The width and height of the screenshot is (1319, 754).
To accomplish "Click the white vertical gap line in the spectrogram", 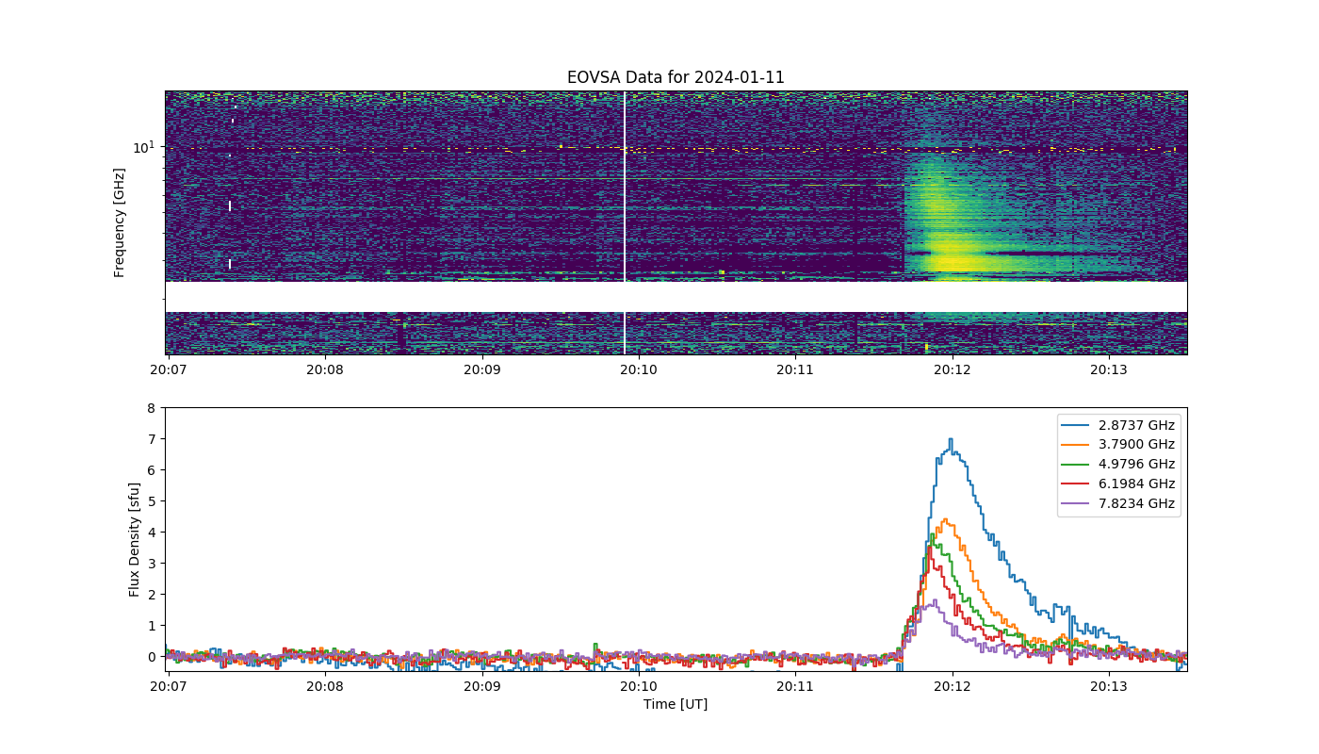I will tap(625, 222).
